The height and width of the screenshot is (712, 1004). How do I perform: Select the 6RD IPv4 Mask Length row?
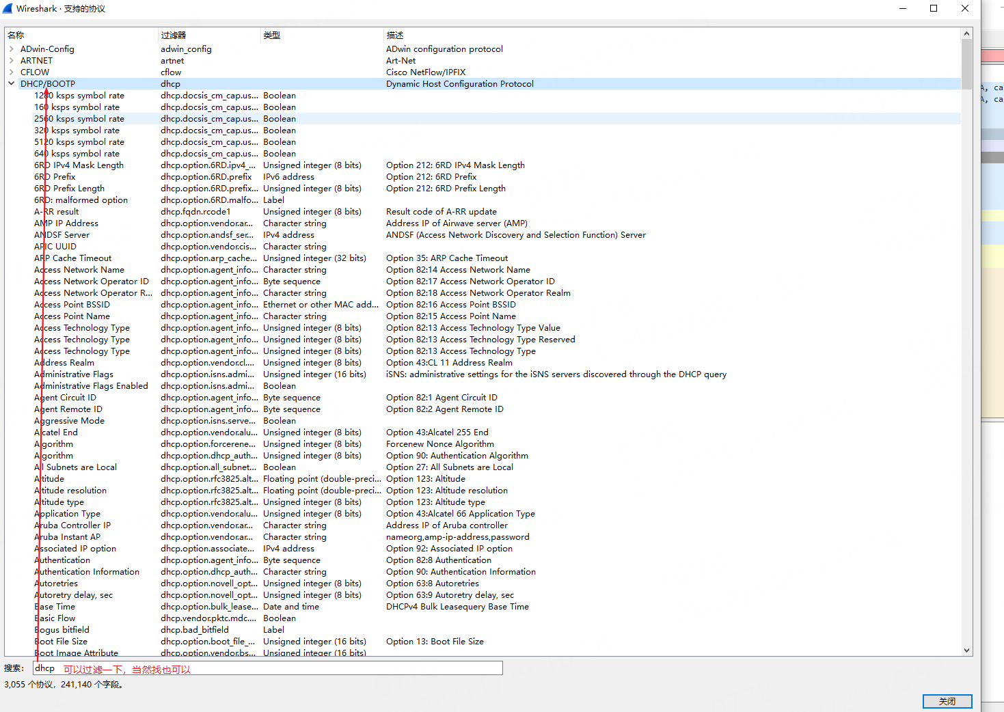coord(483,165)
